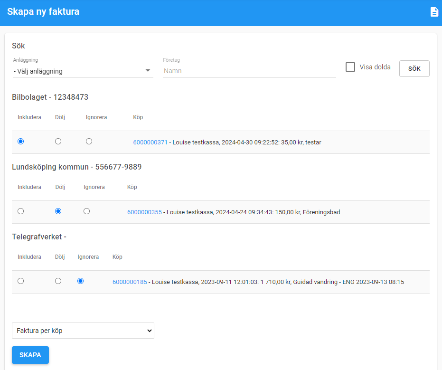This screenshot has height=370, width=442.
Task: Select Inkludera for Bilbolaget purchase
Action: coord(20,142)
